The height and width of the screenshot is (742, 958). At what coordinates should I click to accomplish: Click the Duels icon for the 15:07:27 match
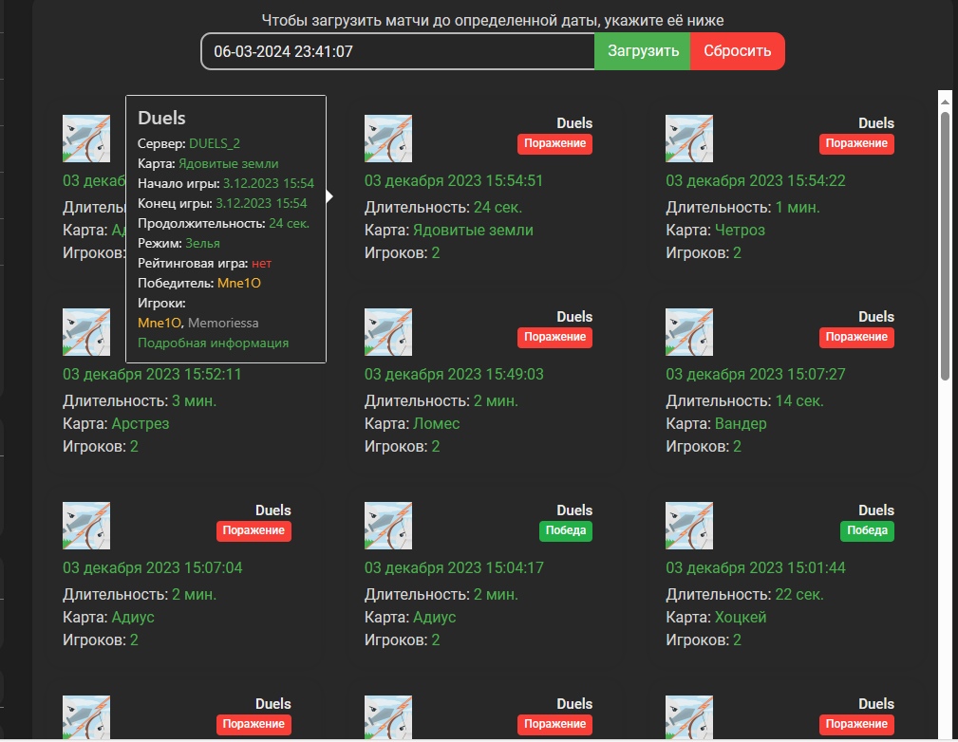coord(689,332)
